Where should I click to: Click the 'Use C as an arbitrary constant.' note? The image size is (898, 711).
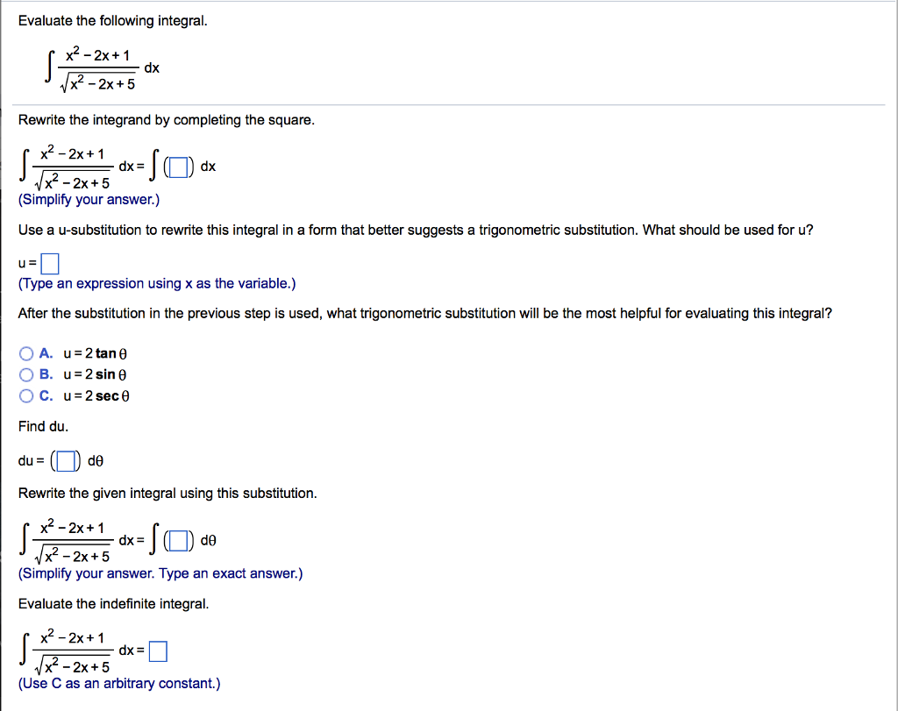pyautogui.click(x=119, y=683)
